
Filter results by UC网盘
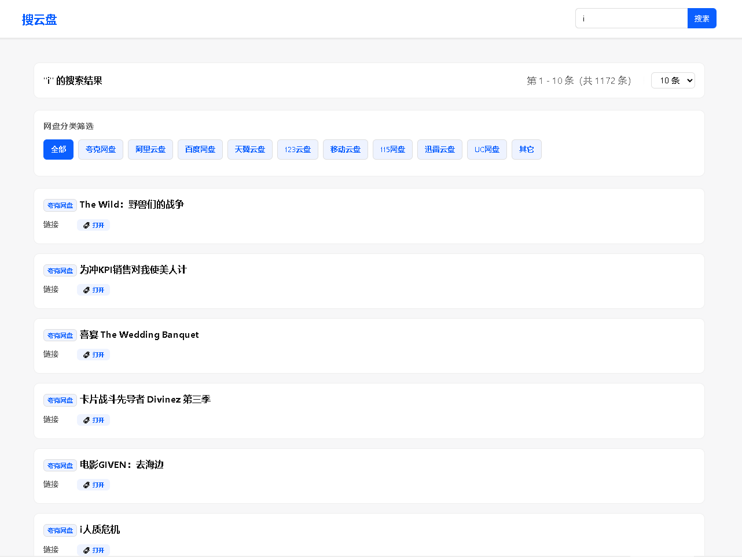click(487, 149)
